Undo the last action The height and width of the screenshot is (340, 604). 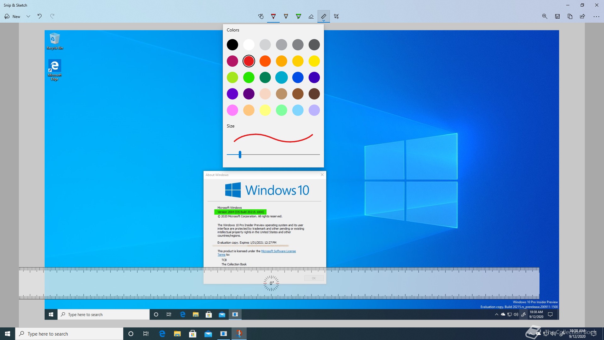(x=40, y=16)
